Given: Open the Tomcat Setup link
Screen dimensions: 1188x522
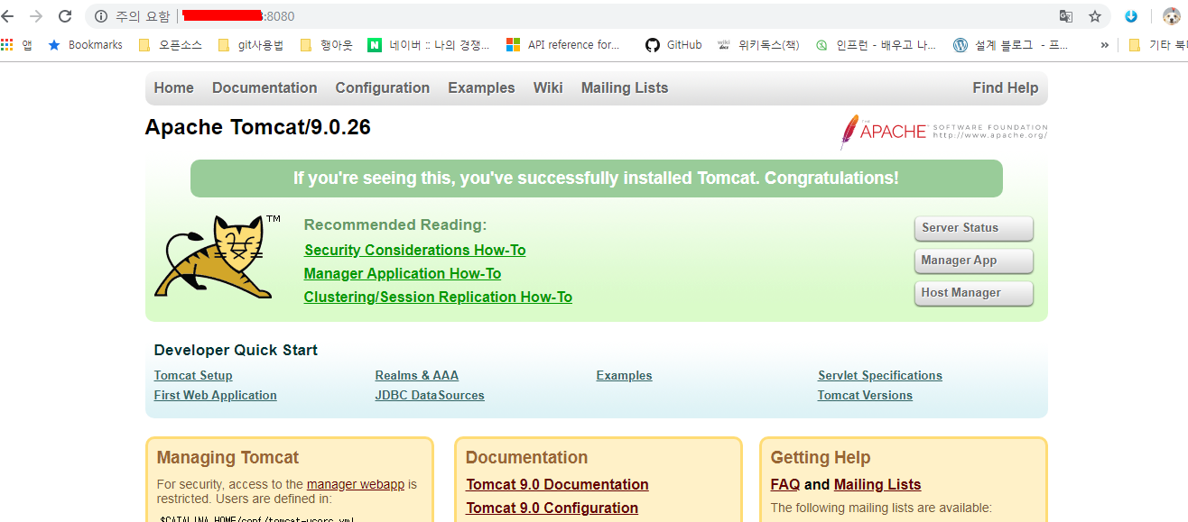Looking at the screenshot, I should [x=193, y=375].
